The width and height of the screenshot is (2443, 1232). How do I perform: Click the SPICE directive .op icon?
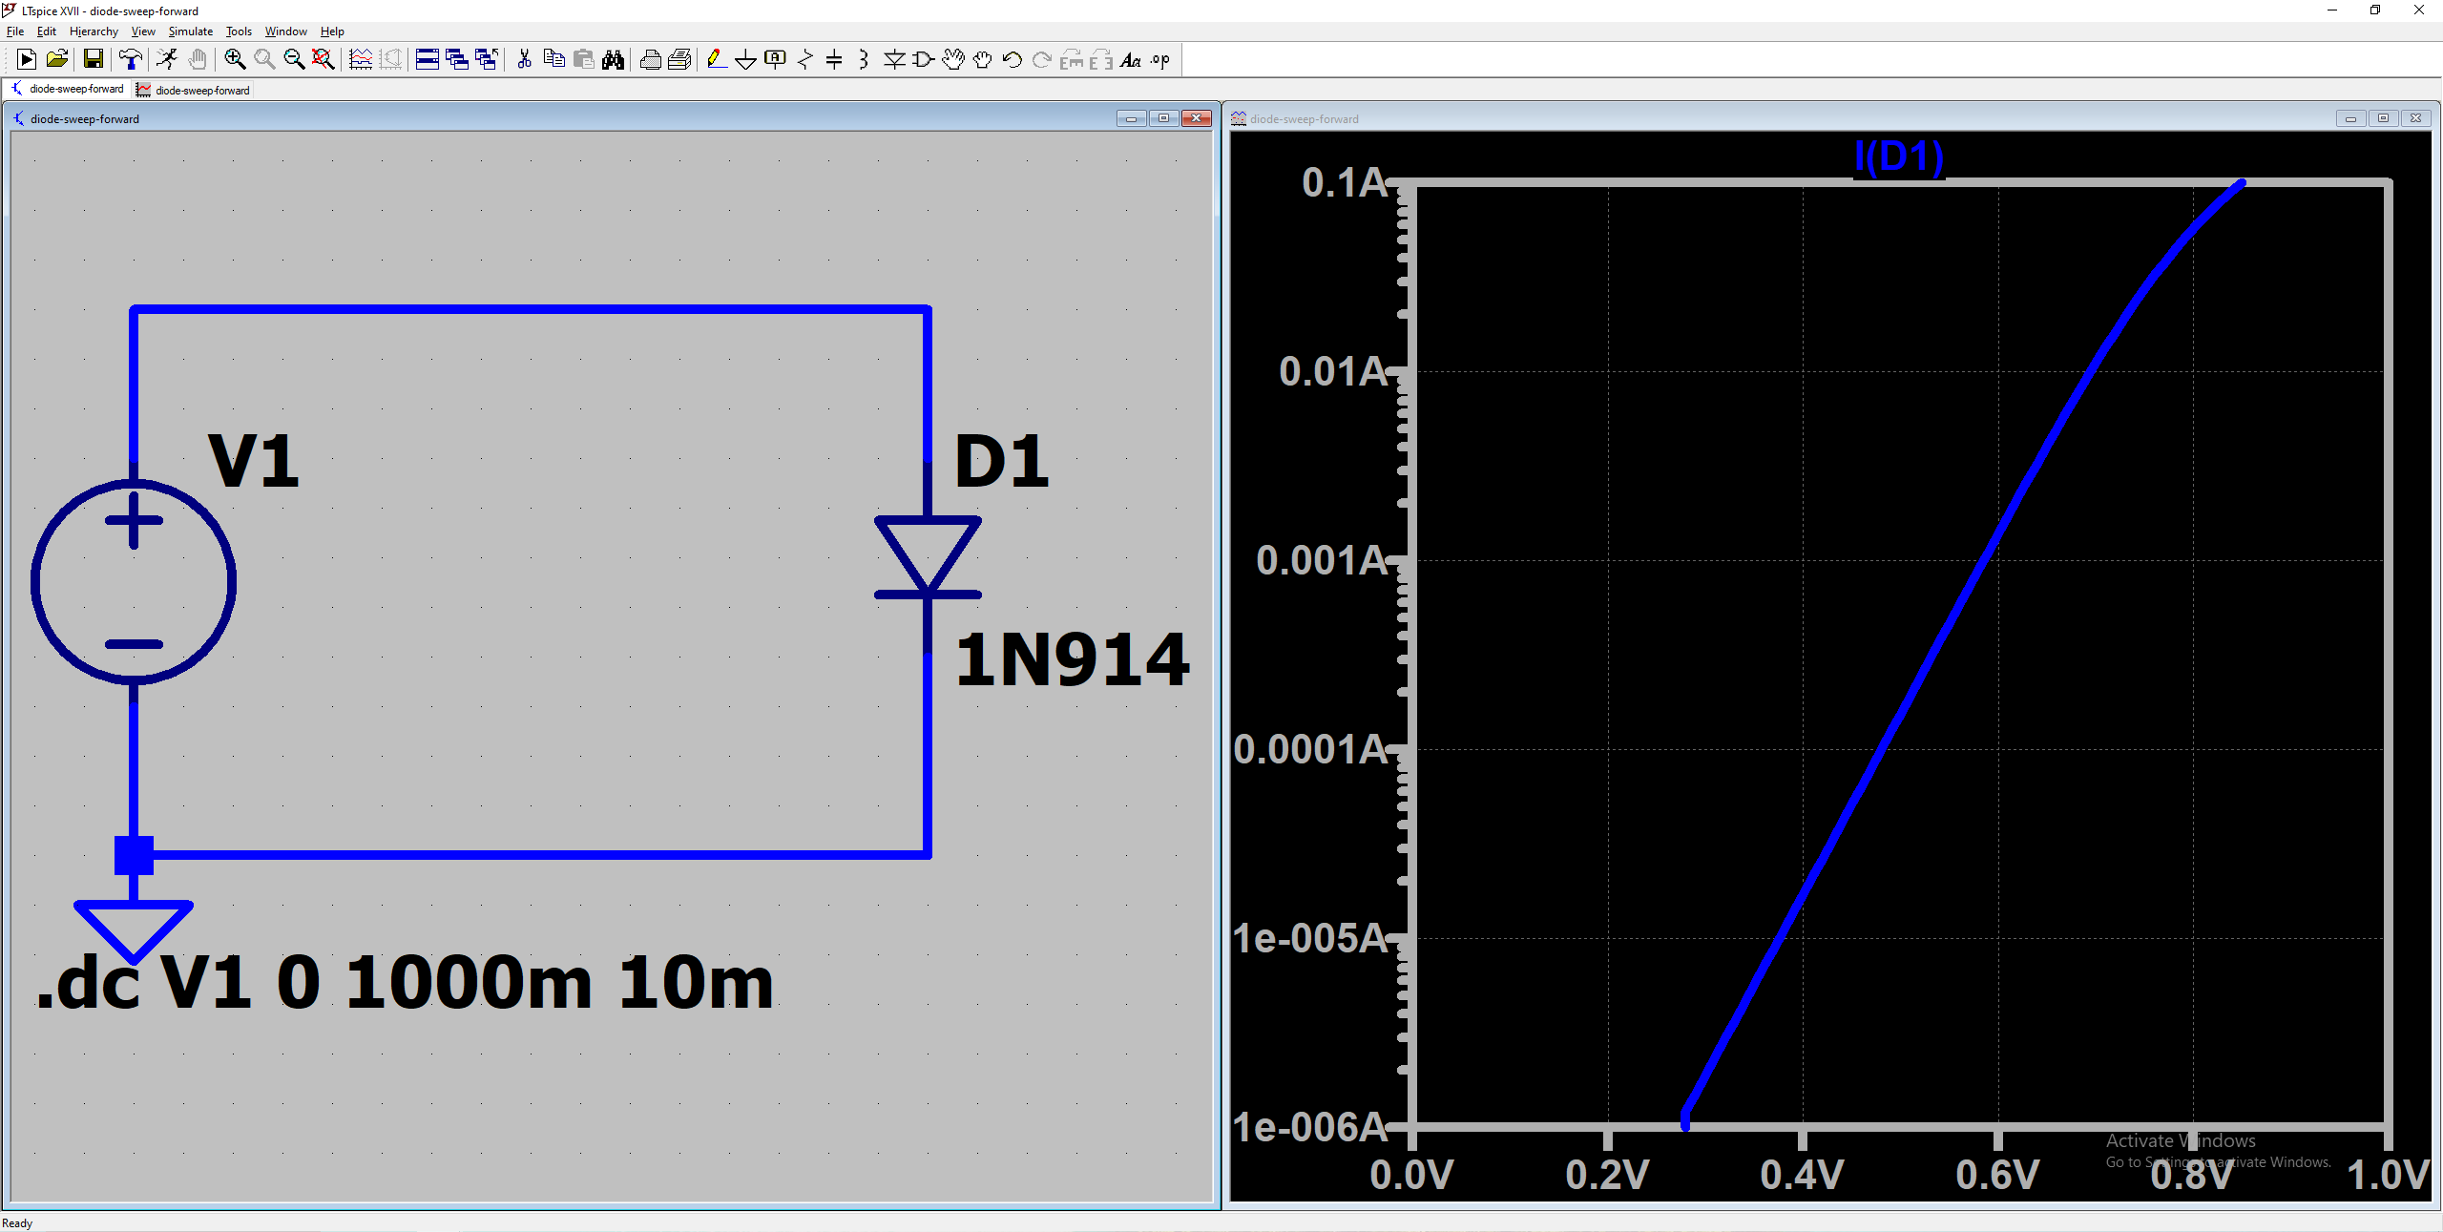tap(1160, 59)
